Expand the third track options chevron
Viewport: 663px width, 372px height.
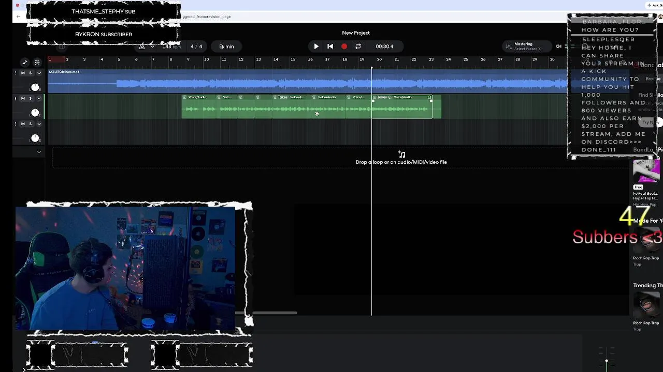coord(39,124)
